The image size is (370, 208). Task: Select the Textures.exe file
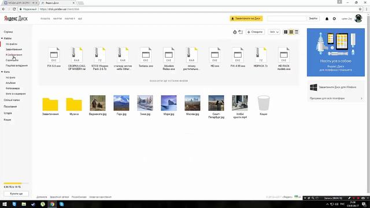pos(146,55)
